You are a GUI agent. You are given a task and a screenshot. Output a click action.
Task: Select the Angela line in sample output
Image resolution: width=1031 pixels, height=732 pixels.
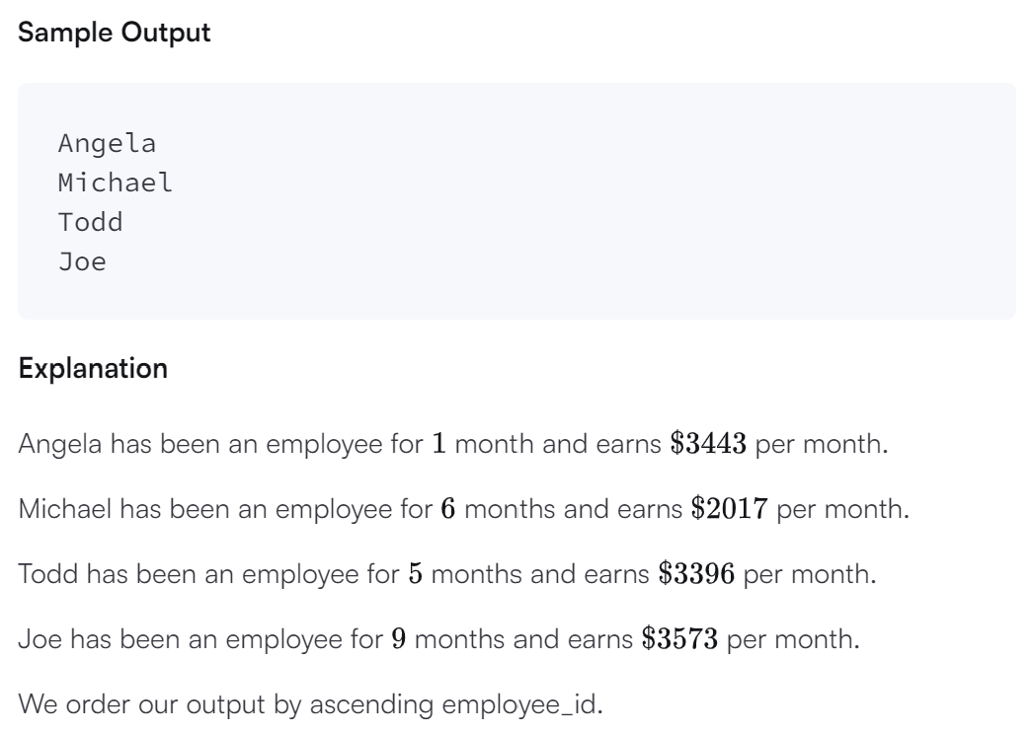coord(108,143)
